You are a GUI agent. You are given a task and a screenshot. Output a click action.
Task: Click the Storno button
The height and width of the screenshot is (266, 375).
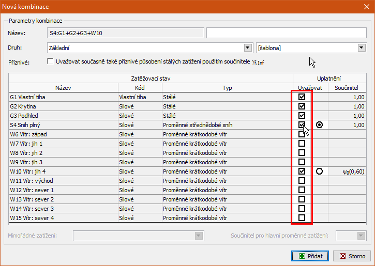pyautogui.click(x=352, y=256)
